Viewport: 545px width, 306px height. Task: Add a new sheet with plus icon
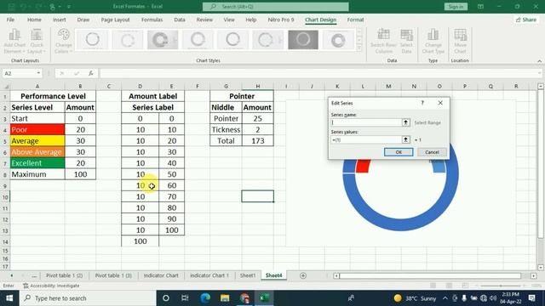303,275
